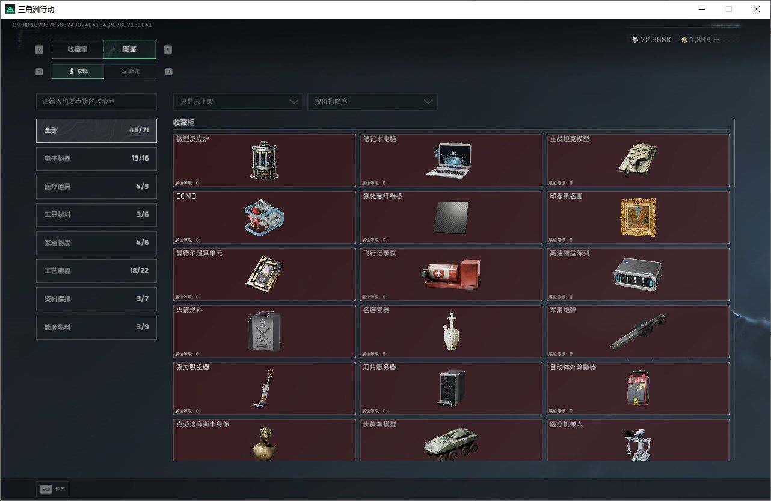The image size is (771, 501).
Task: Select the 图鉴 tab
Action: (x=129, y=49)
